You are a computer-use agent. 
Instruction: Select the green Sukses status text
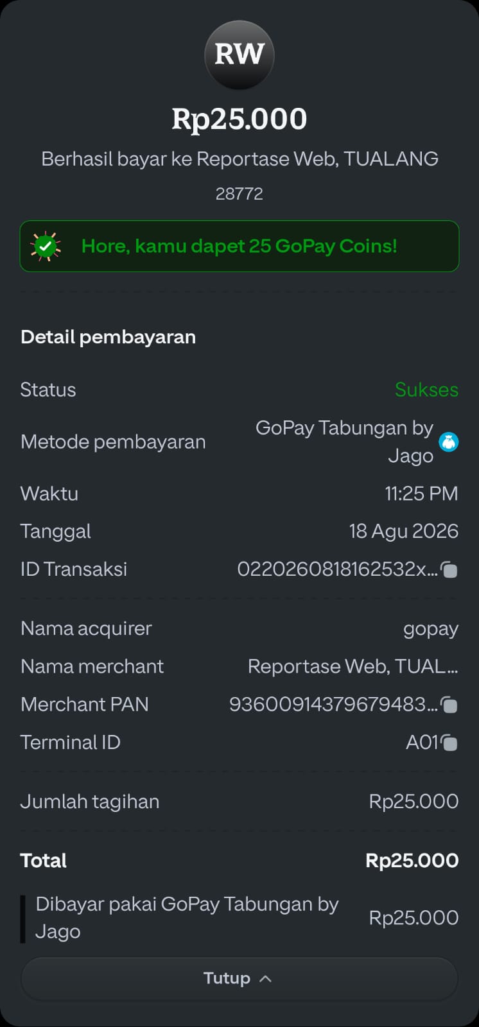click(x=426, y=390)
